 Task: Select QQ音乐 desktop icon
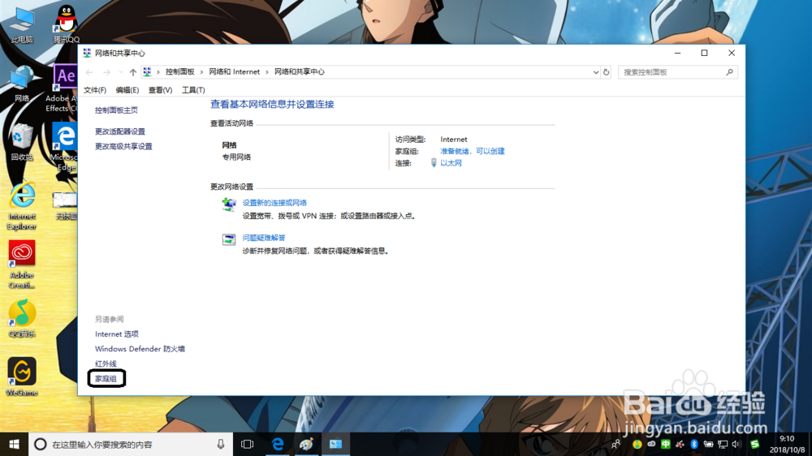coord(22,318)
